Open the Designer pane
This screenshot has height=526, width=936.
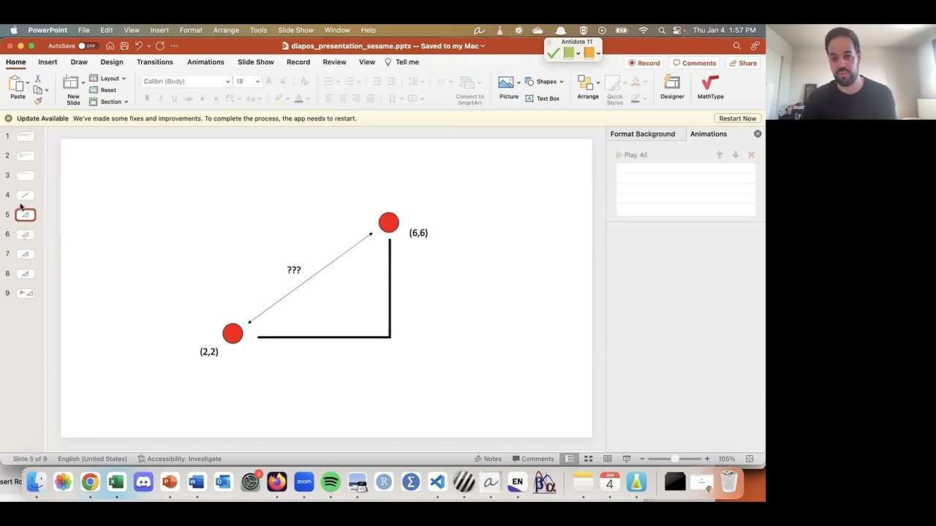tap(672, 87)
